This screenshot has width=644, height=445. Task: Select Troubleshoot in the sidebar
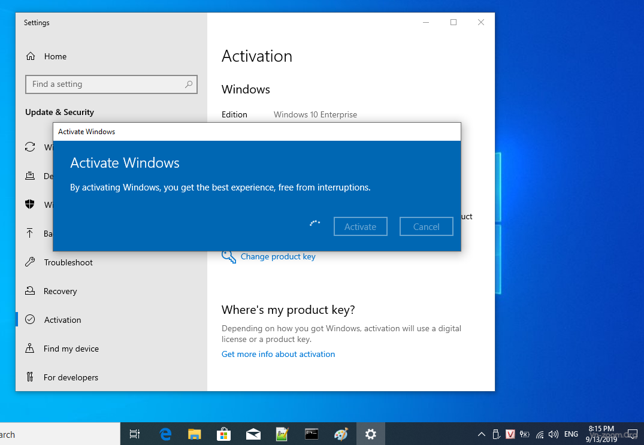(68, 262)
